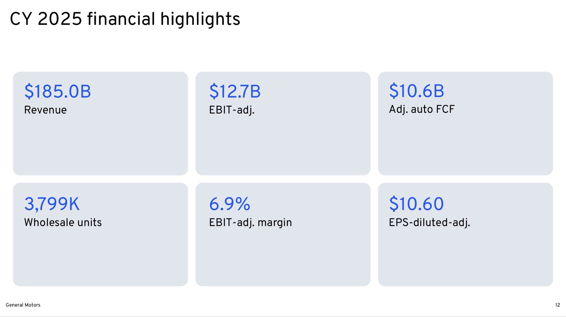Click blank space in the EBIT-adj. margin card
Image resolution: width=566 pixels, height=317 pixels.
(283, 257)
